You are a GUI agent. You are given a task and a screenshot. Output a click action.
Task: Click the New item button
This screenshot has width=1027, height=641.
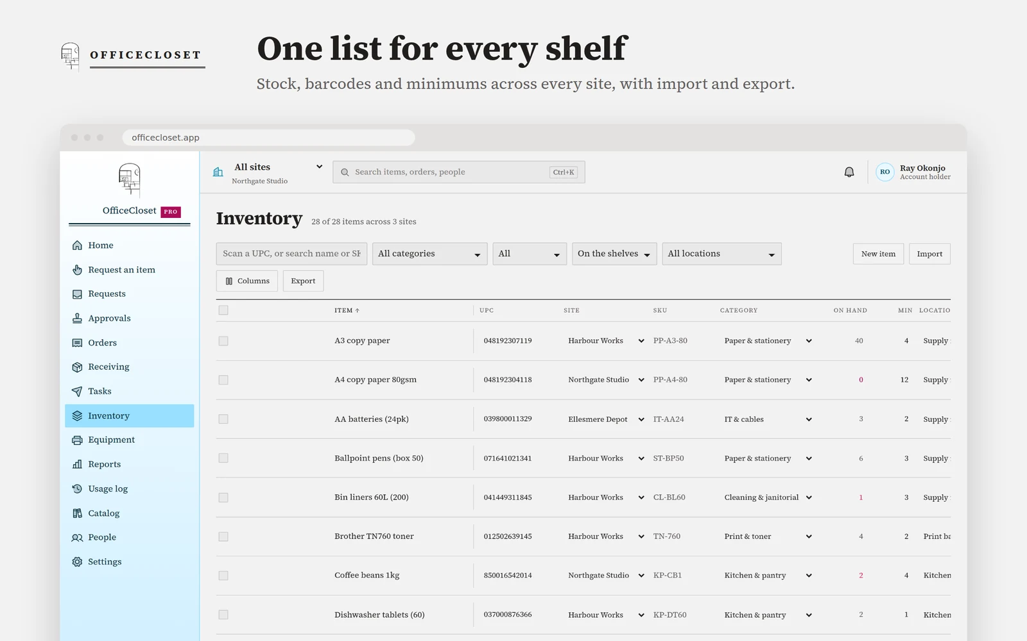(x=878, y=254)
